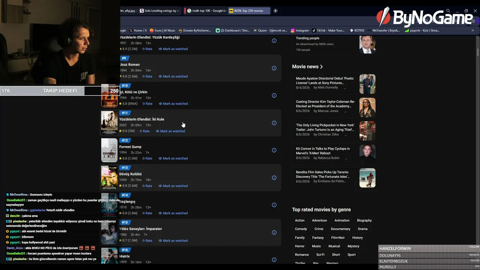This screenshot has height=270, width=480.
Task: Rate Forrest Gump using star button
Action: pos(147,159)
